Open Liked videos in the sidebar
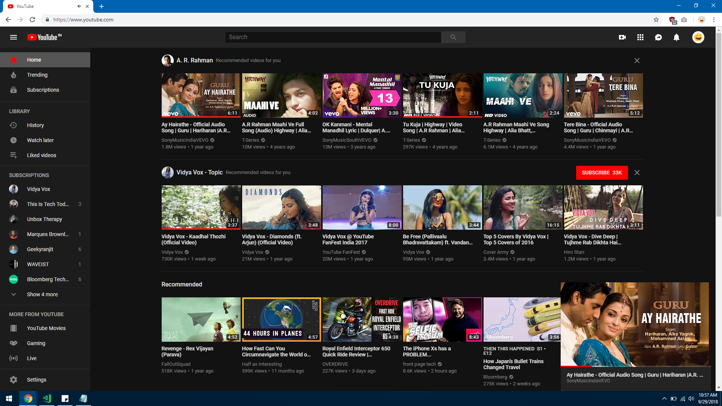722x406 pixels. [41, 155]
